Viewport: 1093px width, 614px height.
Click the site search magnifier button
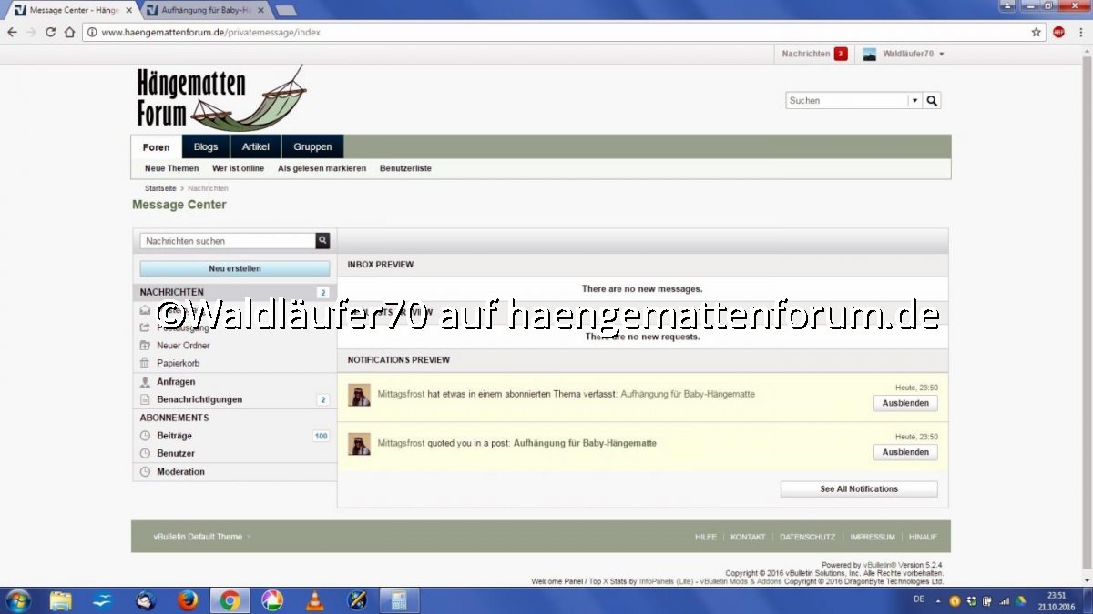click(932, 101)
